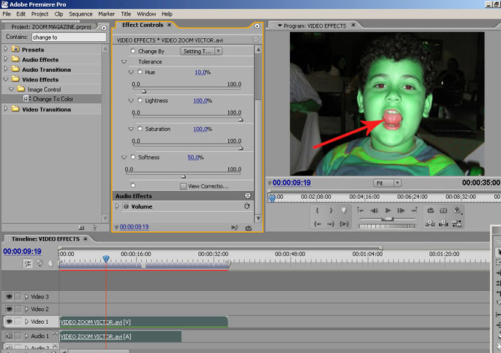Click the Contains search field
501x353 pixels.
(x=69, y=37)
